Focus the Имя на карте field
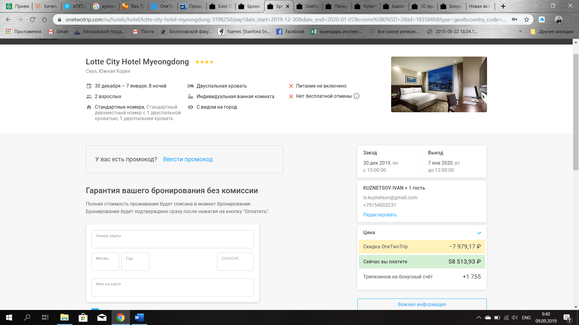This screenshot has width=579, height=325. (x=172, y=287)
